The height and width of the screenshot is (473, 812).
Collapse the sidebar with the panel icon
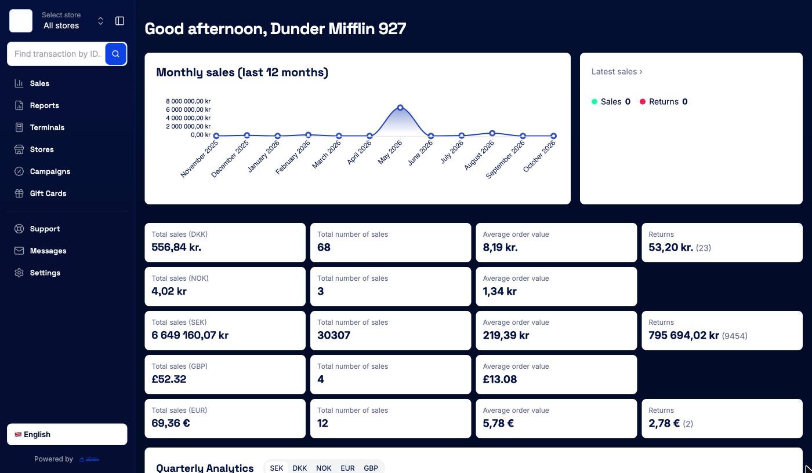click(x=120, y=21)
